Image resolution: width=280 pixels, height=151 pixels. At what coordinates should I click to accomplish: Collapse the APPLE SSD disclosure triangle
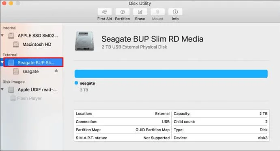point(2,36)
